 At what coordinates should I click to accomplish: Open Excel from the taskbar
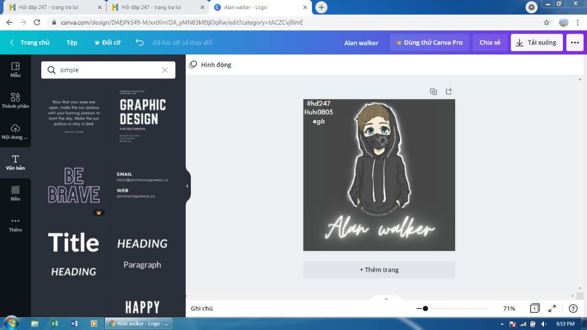click(x=54, y=324)
